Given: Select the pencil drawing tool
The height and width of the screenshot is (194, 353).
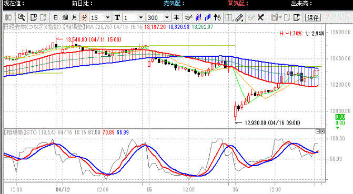Looking at the screenshot, I should tap(239, 17).
